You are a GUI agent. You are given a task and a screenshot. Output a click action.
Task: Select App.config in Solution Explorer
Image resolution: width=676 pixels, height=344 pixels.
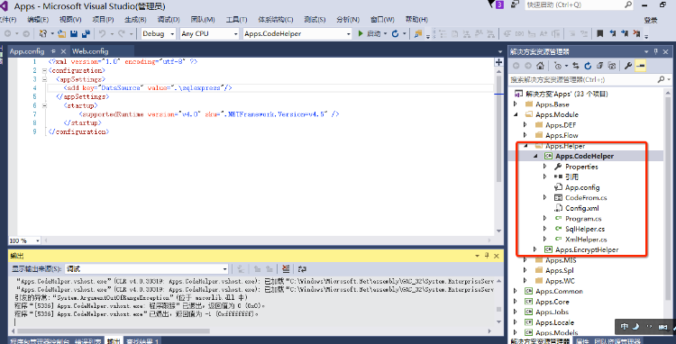582,187
